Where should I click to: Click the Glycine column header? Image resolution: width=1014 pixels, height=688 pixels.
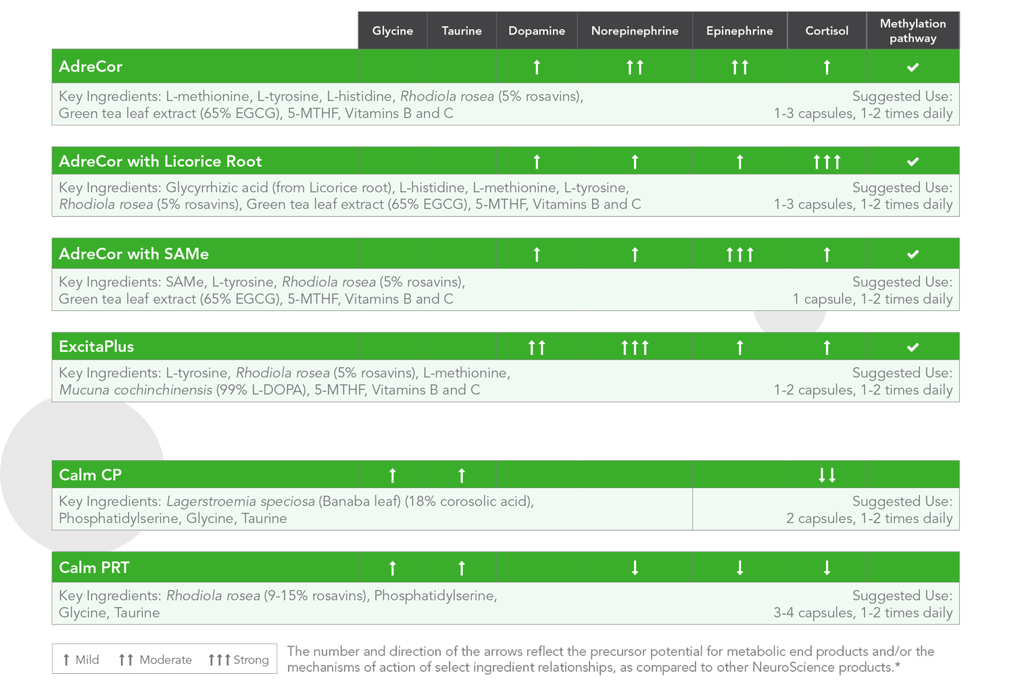[x=393, y=30]
